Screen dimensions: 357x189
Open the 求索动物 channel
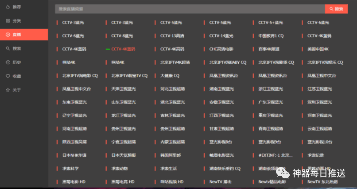tap(119, 169)
